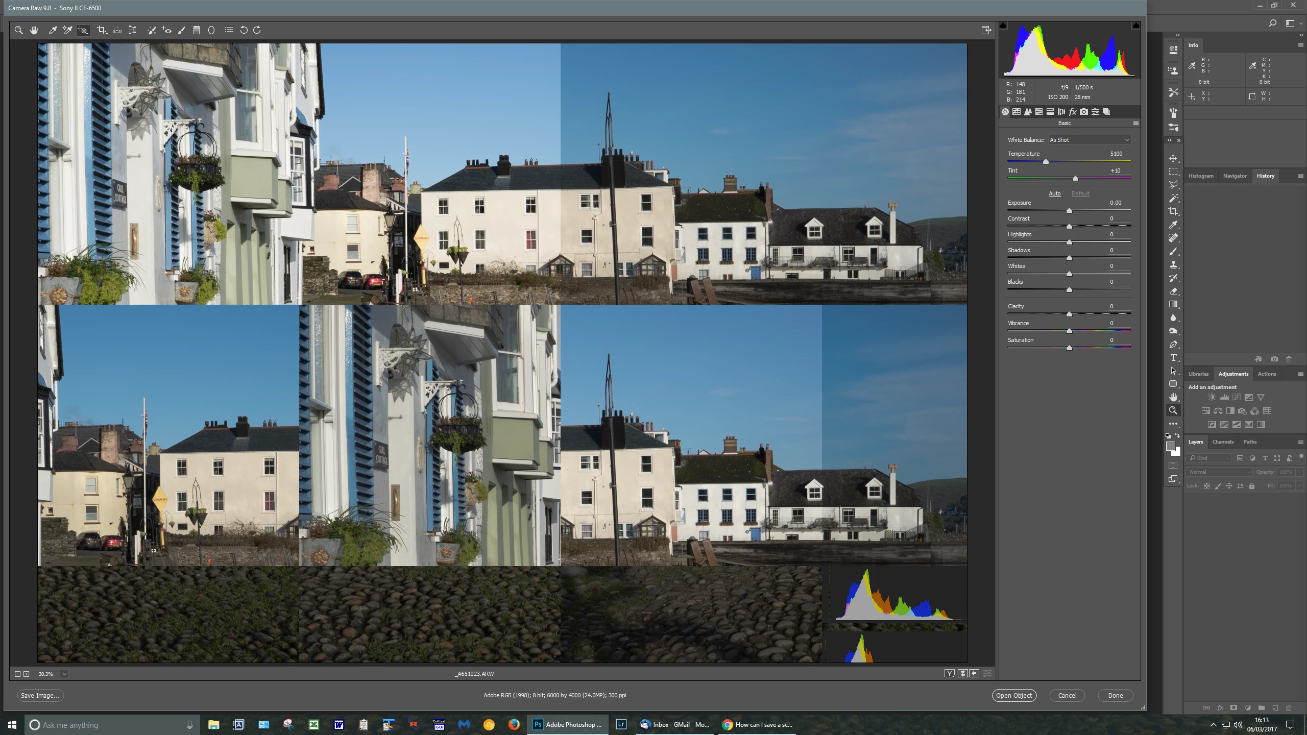Open workflow options Adobe RGB link
Viewport: 1307px width, 735px height.
tap(555, 695)
